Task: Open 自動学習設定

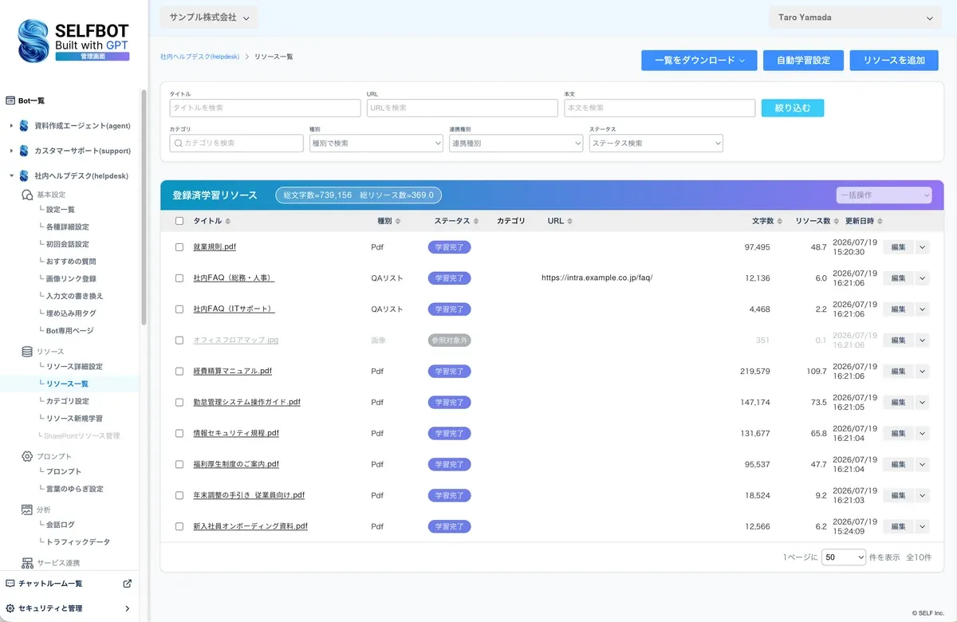Action: click(802, 61)
